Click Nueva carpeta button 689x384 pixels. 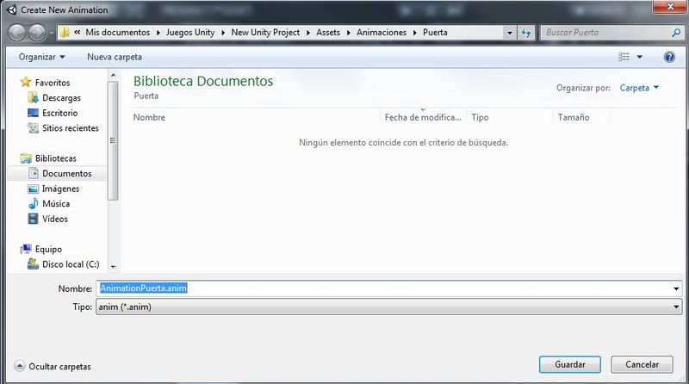tap(115, 57)
